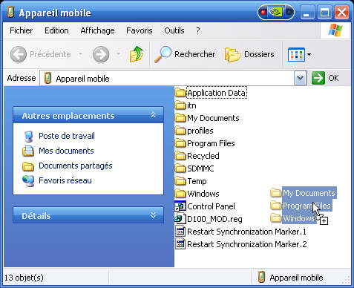Select the profiles folder icon

click(x=180, y=131)
